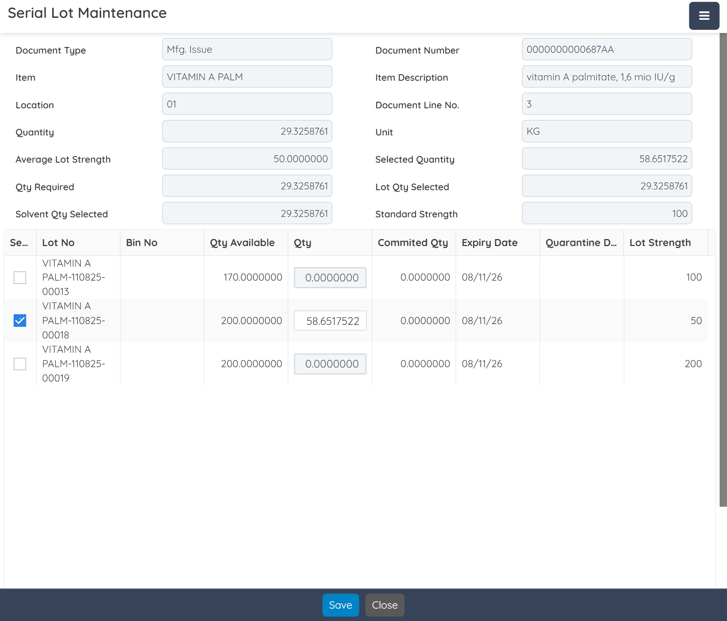Click the Qty field showing 58.6517522
The height and width of the screenshot is (621, 727).
[x=330, y=321]
